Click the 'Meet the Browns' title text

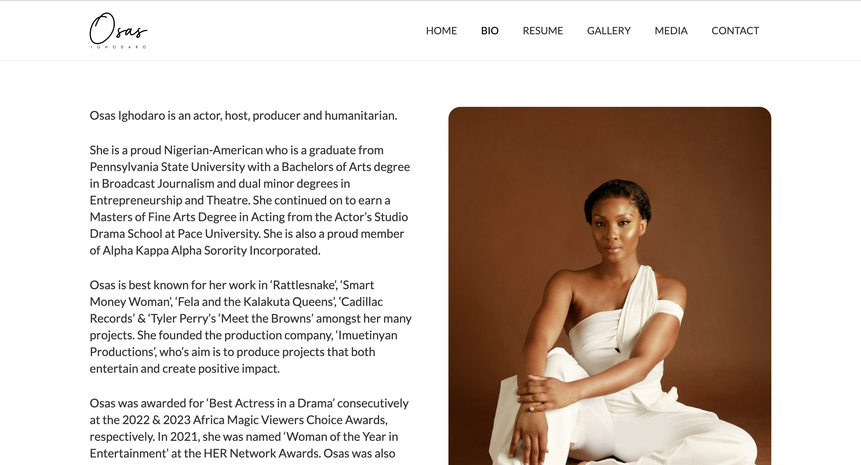[267, 318]
